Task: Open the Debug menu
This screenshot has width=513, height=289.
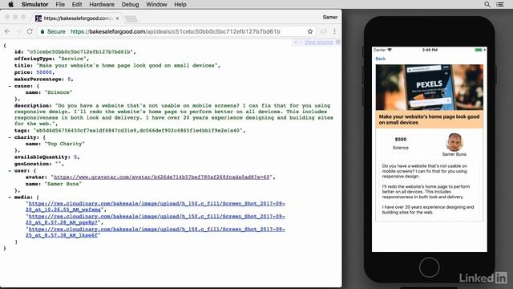Action: pos(130,4)
